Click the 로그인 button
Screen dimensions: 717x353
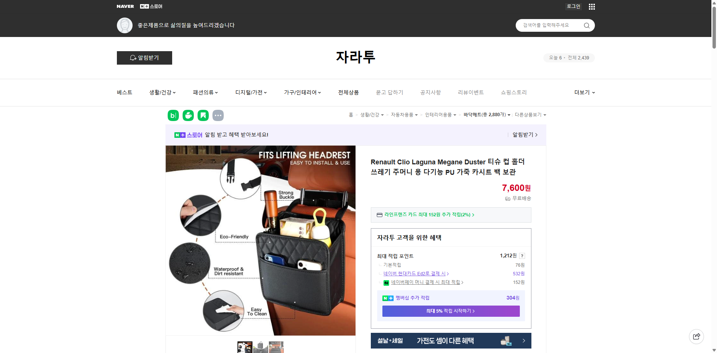573,6
